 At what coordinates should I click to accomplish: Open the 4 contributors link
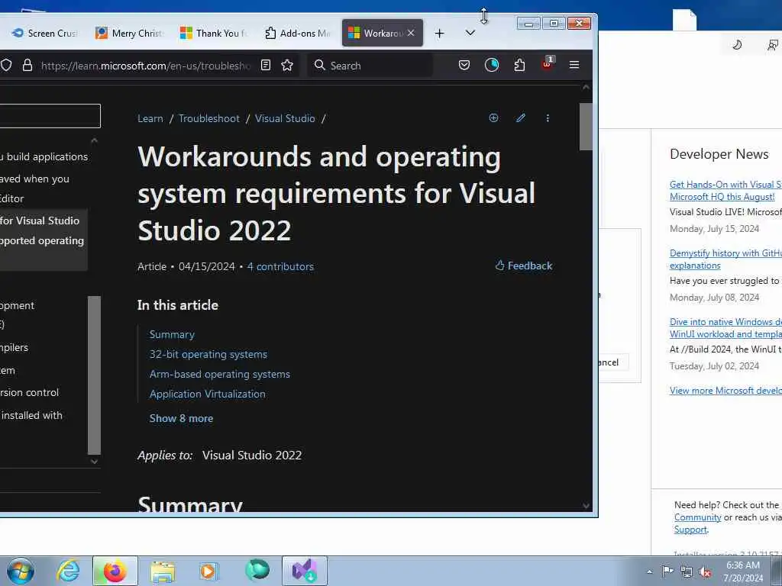coord(280,266)
